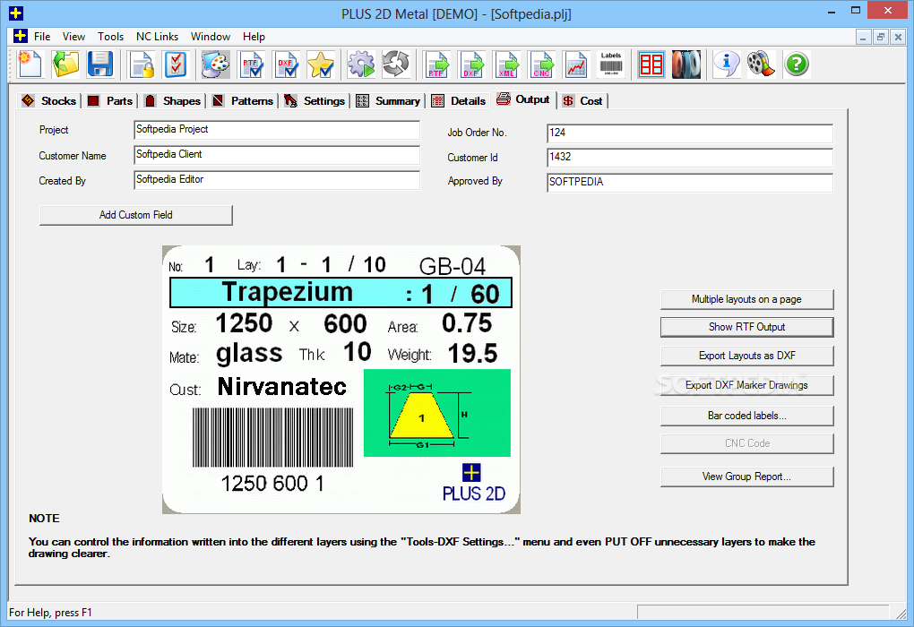Viewport: 914px width, 627px height.
Task: Click Export Layouts as DXF
Action: [x=746, y=356]
